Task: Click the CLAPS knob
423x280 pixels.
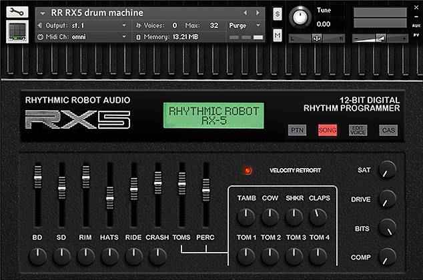Action: [318, 217]
